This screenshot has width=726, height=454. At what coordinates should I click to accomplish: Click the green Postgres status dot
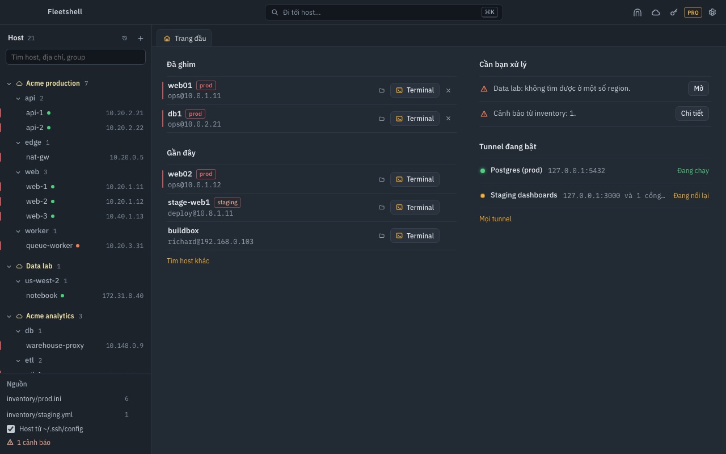(483, 171)
